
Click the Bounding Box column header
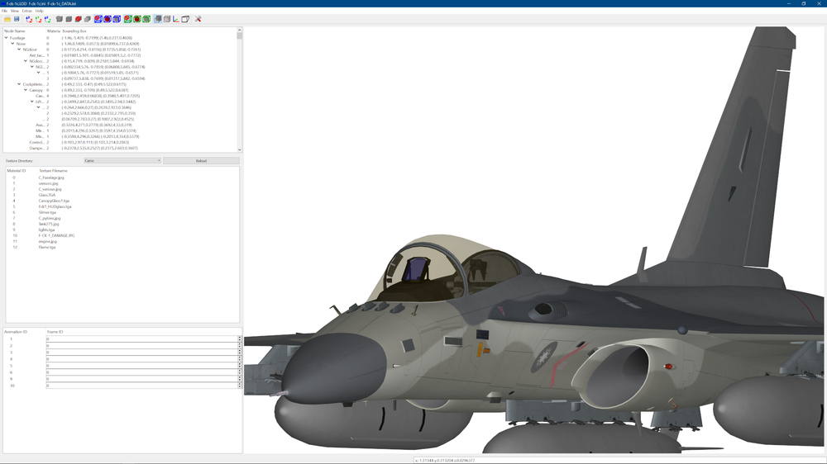coord(74,31)
